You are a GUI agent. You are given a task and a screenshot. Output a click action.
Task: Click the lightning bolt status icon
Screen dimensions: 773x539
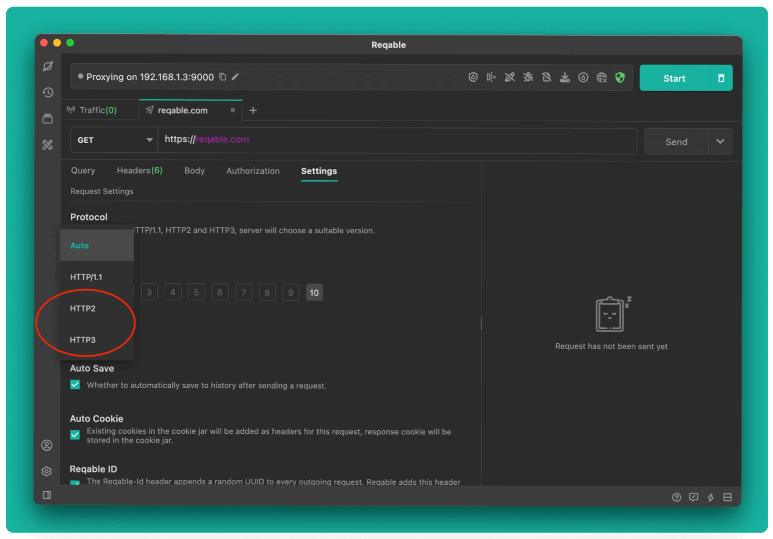point(711,497)
